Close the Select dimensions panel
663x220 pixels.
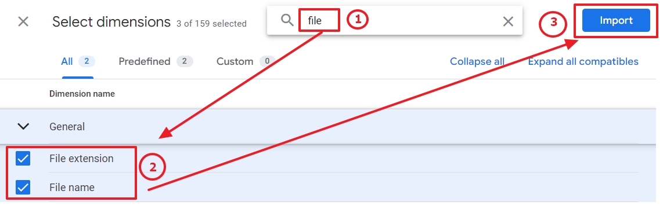[x=23, y=21]
